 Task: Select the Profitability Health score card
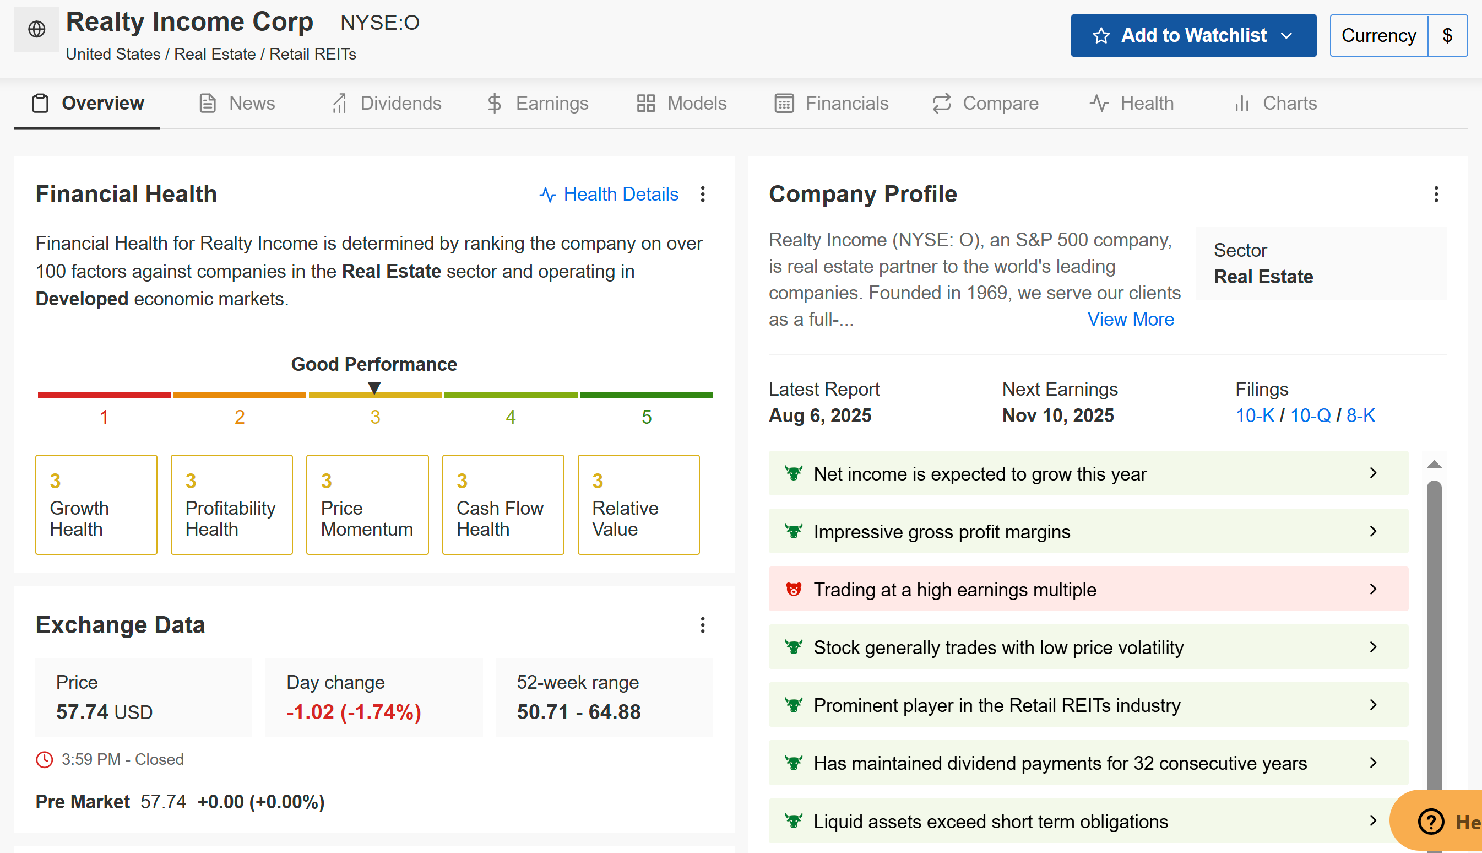[232, 504]
